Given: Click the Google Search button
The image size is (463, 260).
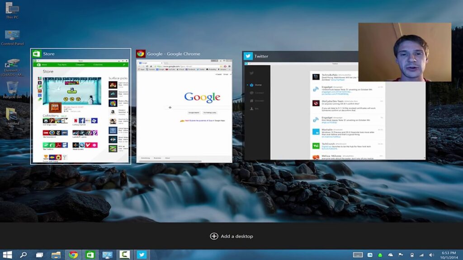Looking at the screenshot, I should tap(194, 112).
